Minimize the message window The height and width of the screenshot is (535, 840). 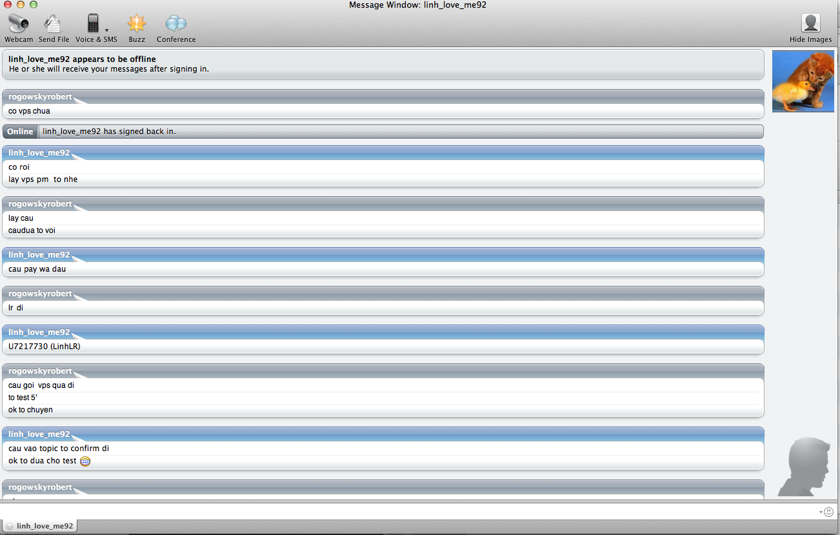click(x=21, y=5)
